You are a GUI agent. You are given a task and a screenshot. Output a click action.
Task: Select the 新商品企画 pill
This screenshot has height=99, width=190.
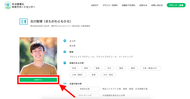(x=85, y=89)
